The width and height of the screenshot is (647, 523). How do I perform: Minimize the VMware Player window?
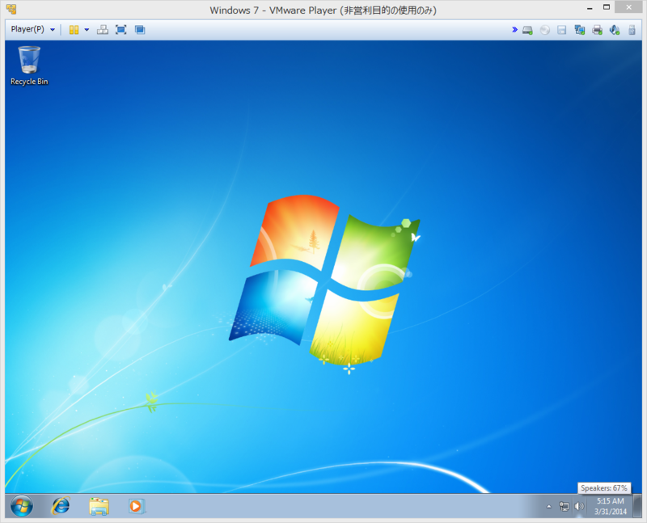tap(590, 8)
